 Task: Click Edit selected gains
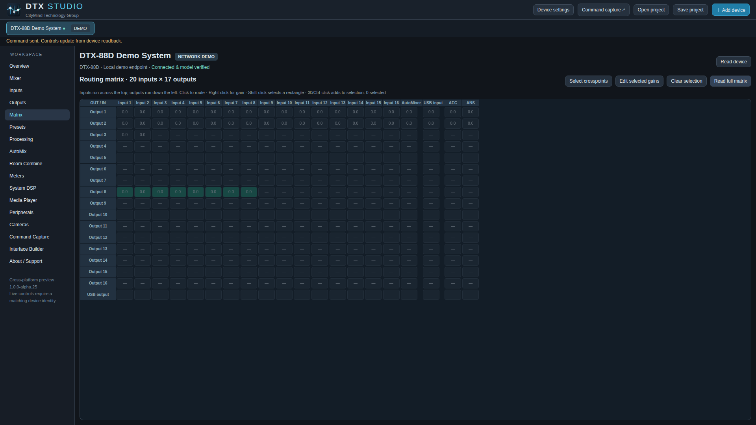tap(639, 81)
